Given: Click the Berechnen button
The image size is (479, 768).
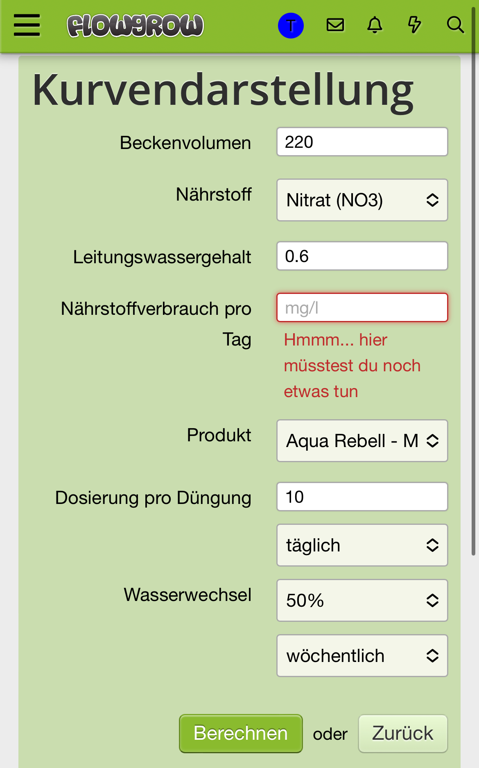Looking at the screenshot, I should [241, 734].
